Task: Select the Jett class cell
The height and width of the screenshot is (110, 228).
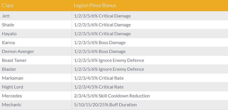Action: pos(36,16)
